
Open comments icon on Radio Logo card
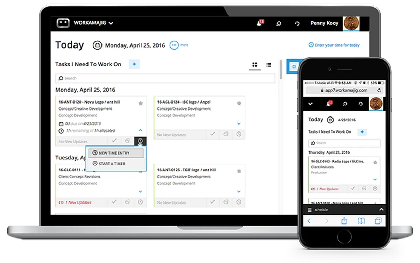pyautogui.click(x=364, y=189)
